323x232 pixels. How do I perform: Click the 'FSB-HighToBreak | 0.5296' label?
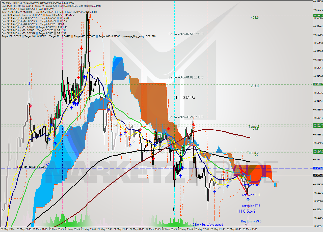[32, 167]
